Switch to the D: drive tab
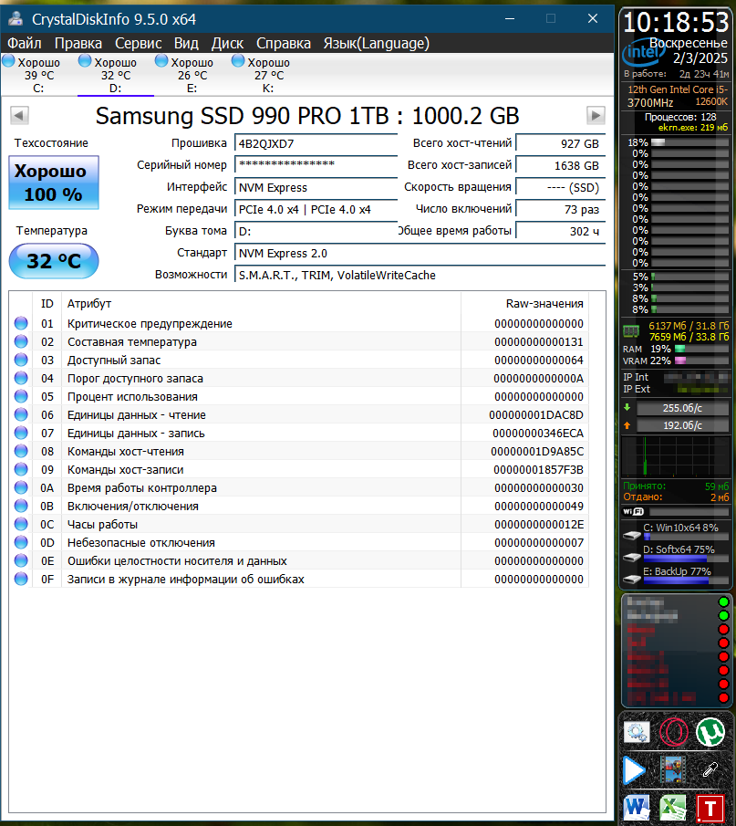This screenshot has height=826, width=736. point(115,75)
